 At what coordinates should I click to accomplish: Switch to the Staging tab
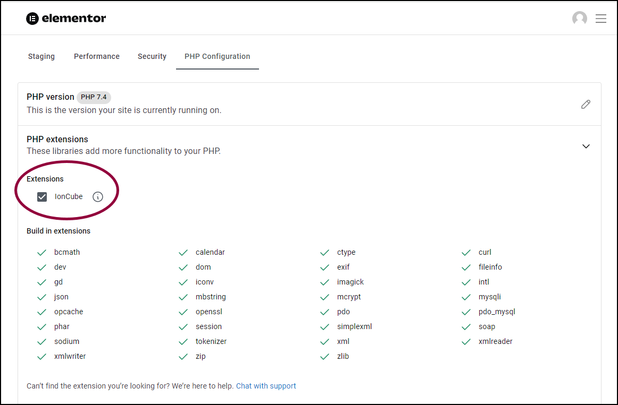tap(41, 56)
